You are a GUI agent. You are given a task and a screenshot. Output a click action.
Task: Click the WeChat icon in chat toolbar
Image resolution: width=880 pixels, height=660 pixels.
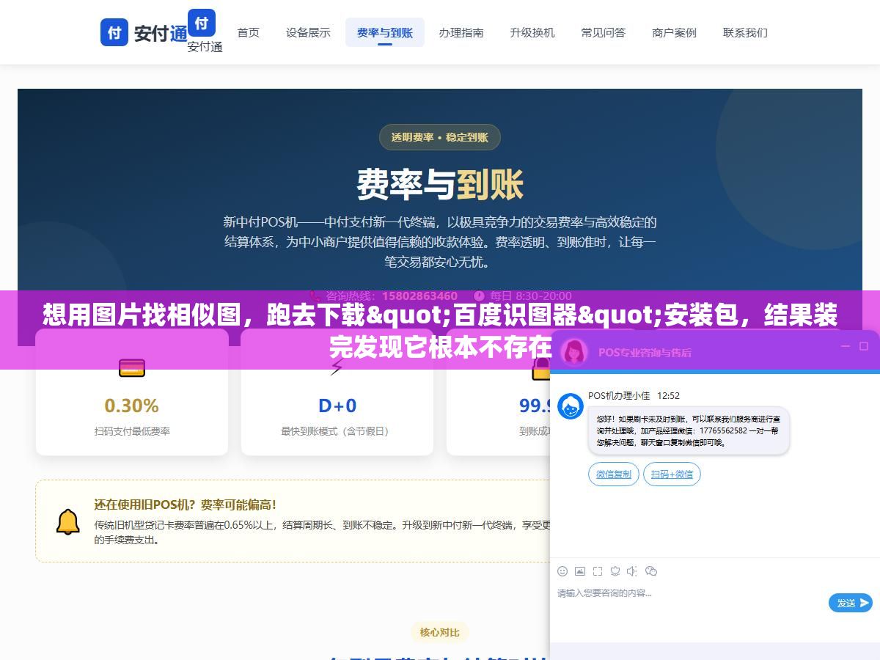651,571
